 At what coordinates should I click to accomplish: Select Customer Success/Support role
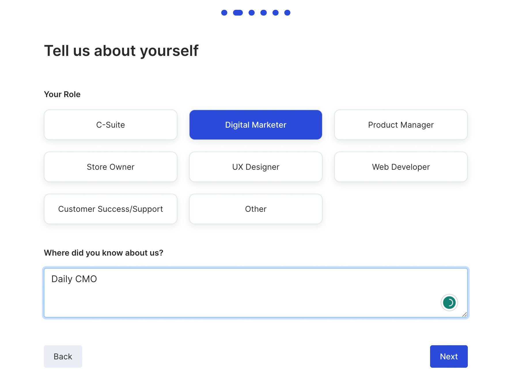pos(111,209)
